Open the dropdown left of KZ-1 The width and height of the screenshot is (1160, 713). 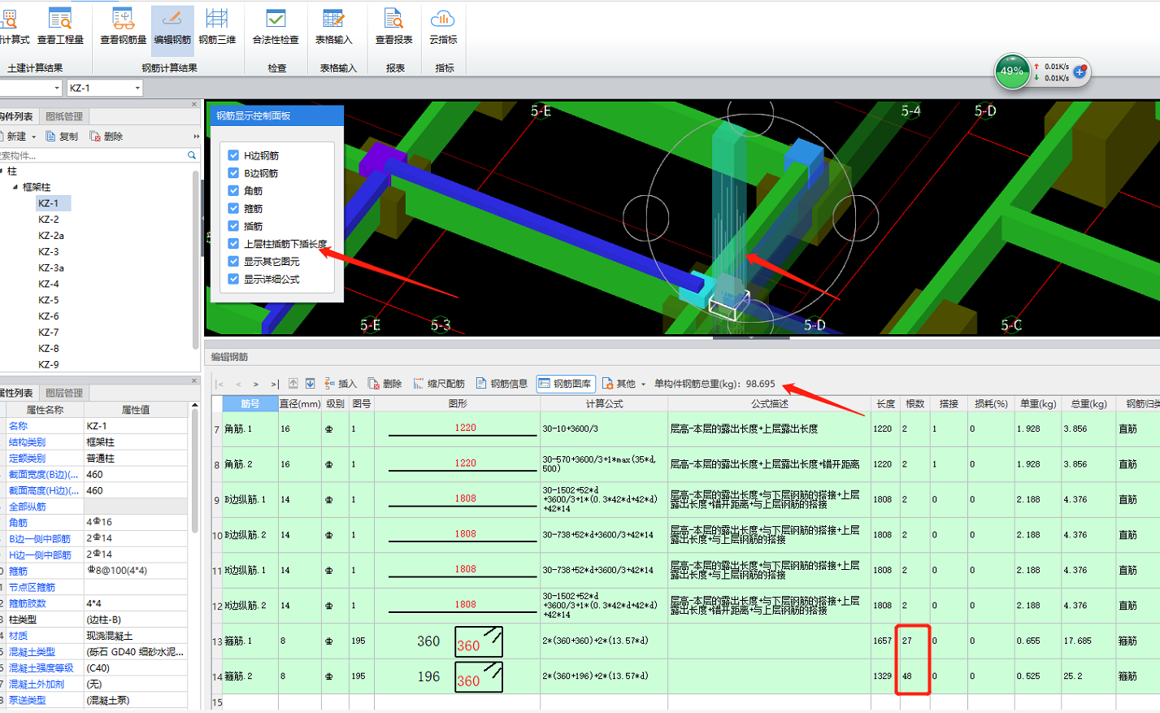[x=57, y=88]
